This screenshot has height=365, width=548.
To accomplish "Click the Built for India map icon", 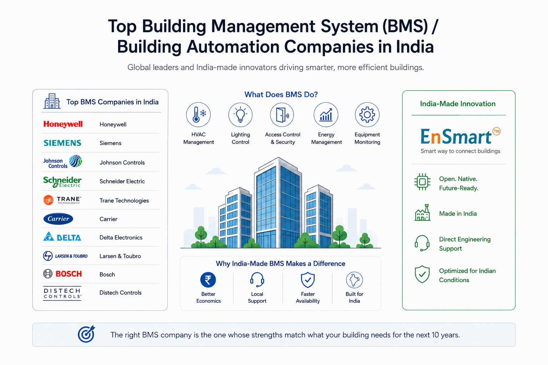I will [354, 280].
